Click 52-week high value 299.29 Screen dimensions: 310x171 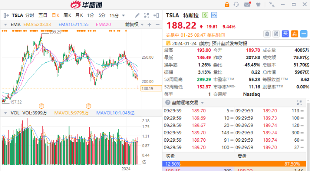click(204, 79)
